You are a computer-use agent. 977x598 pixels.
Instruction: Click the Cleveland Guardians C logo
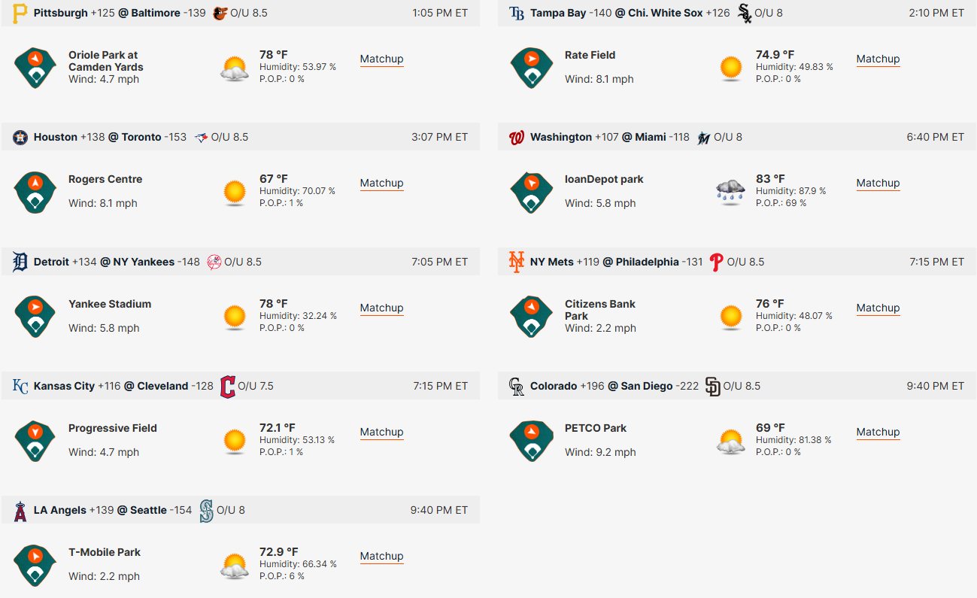(x=227, y=386)
